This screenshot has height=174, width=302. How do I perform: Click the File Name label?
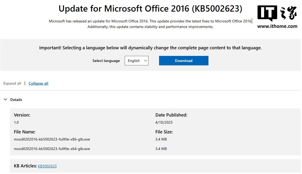pyautogui.click(x=25, y=132)
